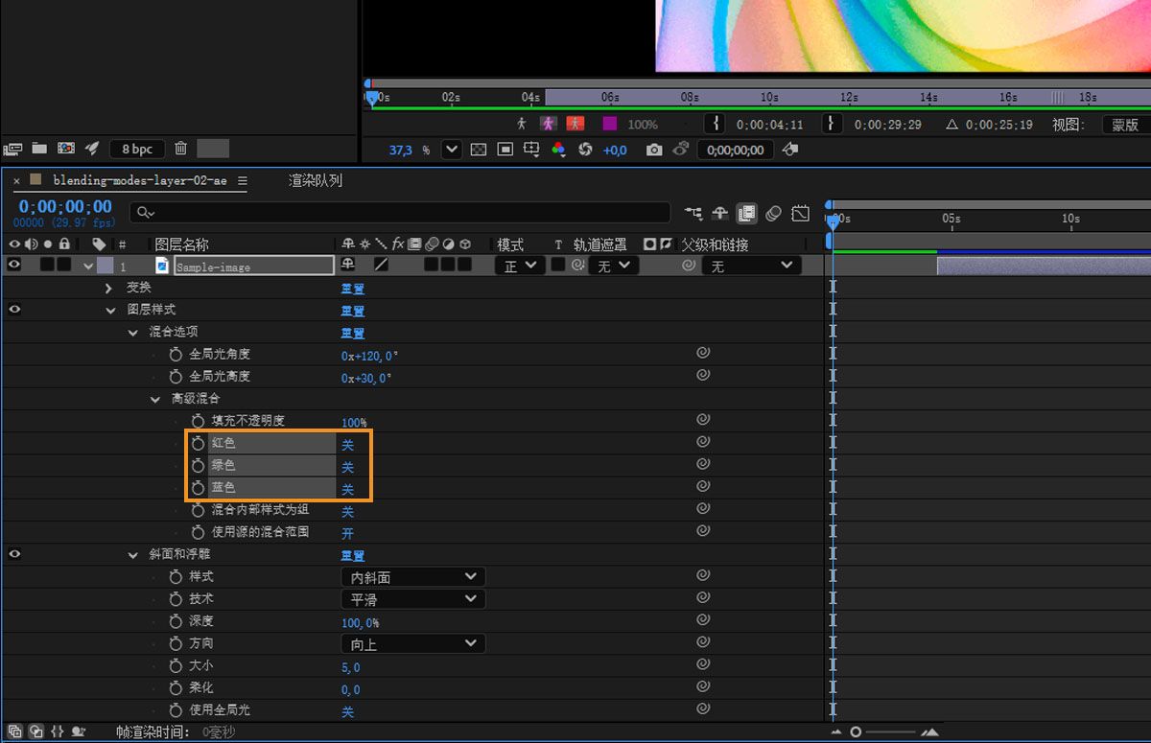Enable motion blur timeline switch
The width and height of the screenshot is (1151, 743).
point(774,213)
